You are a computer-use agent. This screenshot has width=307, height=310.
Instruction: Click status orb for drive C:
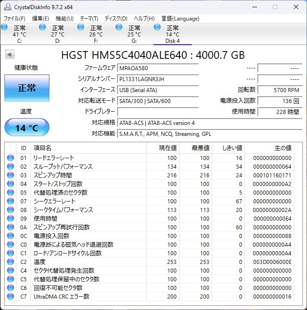click(4, 27)
